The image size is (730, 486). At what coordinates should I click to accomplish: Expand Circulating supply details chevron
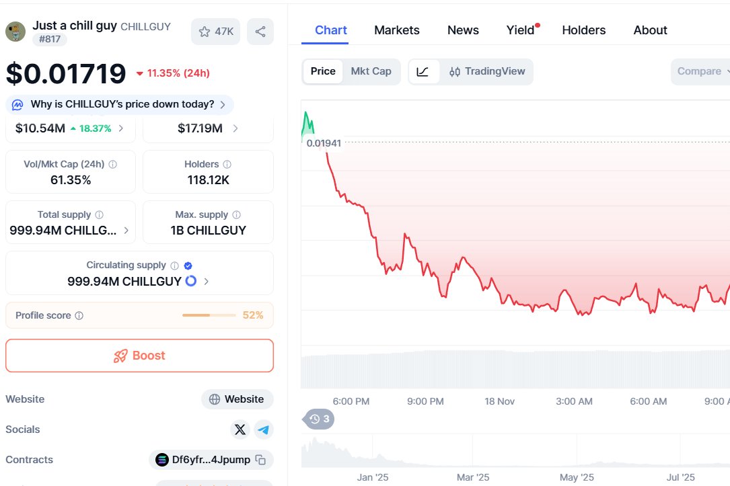tap(206, 281)
